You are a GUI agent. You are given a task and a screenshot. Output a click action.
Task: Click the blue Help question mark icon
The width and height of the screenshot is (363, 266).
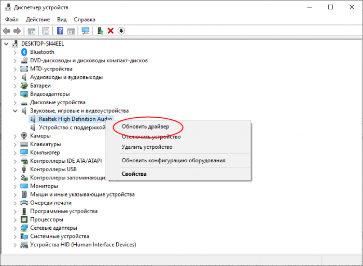(60, 31)
